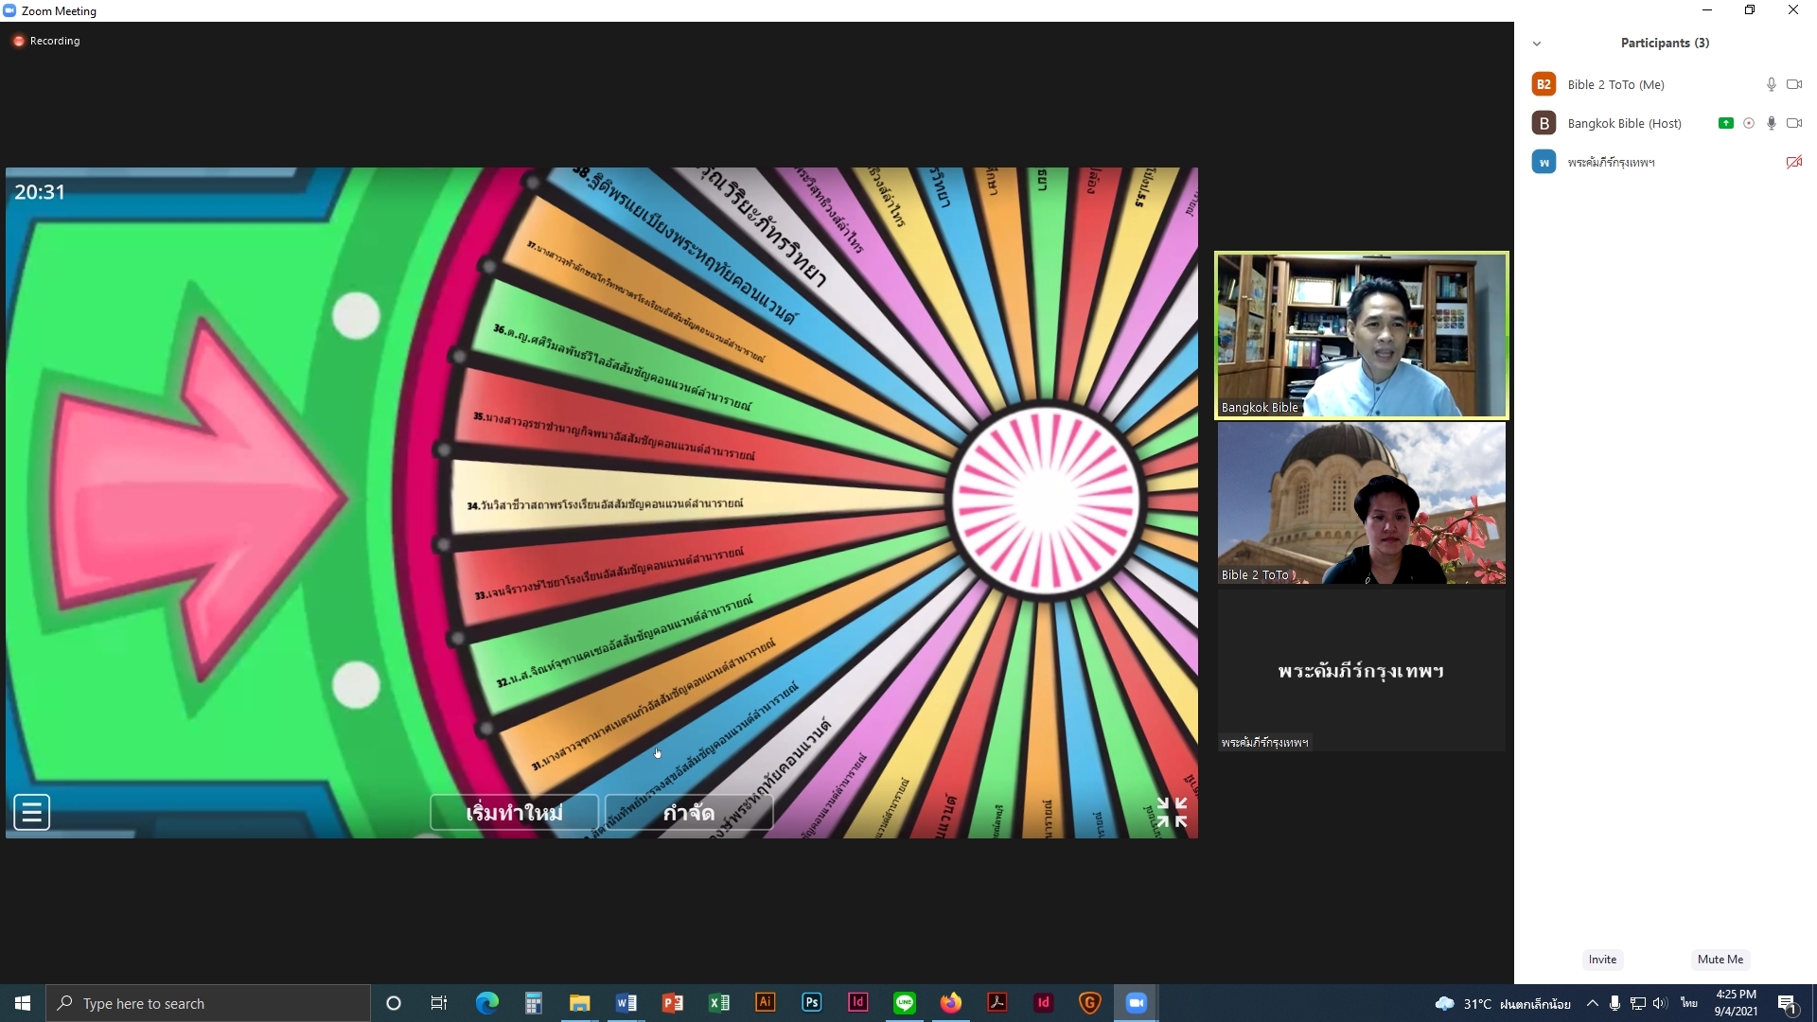Viewport: 1817px width, 1022px height.
Task: Click the กำจัด eliminate button
Action: 689,813
